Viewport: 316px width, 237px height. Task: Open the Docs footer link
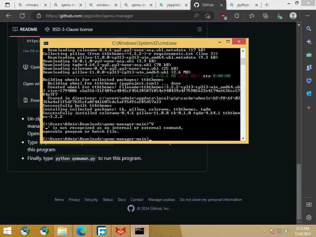pyautogui.click(x=122, y=200)
